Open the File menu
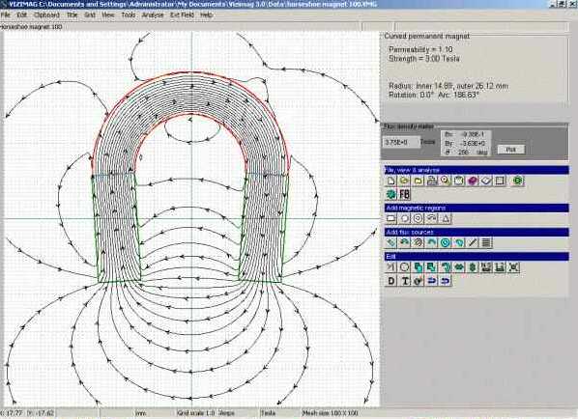Image resolution: width=578 pixels, height=419 pixels. point(5,15)
